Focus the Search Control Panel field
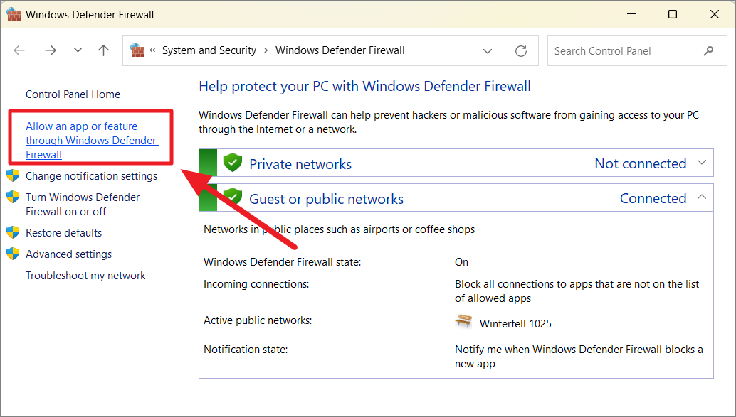 coord(637,50)
